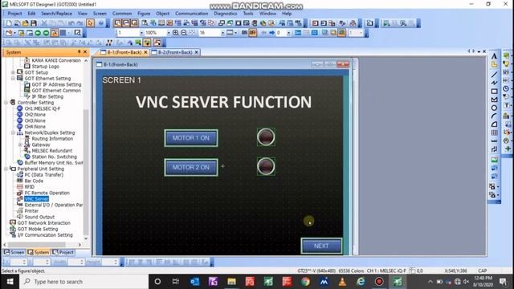Collapse the Peripheral Unit Setting node

click(x=6, y=169)
